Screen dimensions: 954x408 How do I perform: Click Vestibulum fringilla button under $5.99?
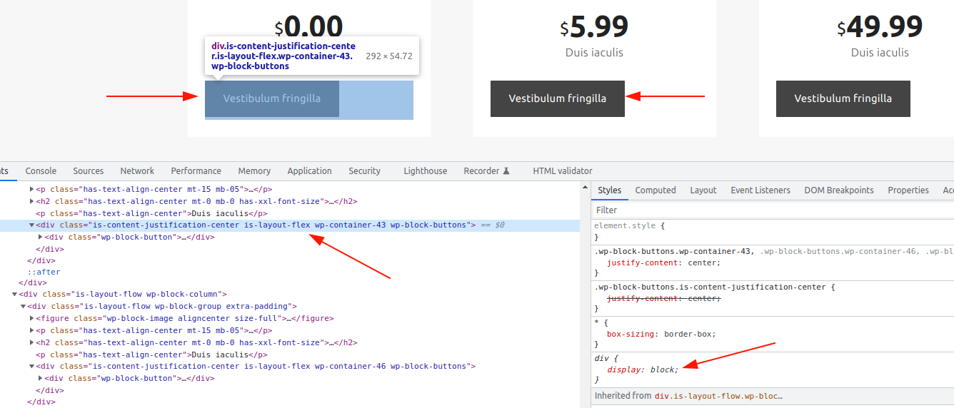(x=557, y=98)
